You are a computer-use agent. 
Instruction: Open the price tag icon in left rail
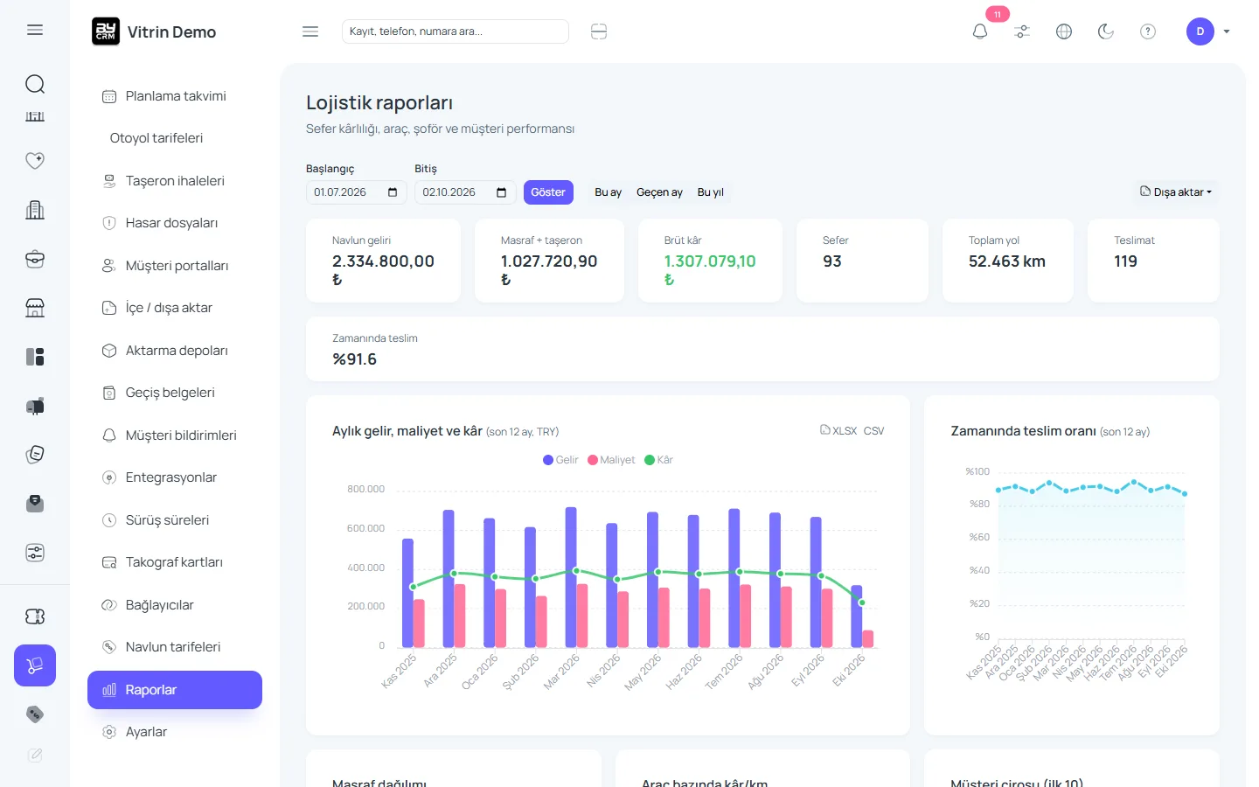click(35, 714)
